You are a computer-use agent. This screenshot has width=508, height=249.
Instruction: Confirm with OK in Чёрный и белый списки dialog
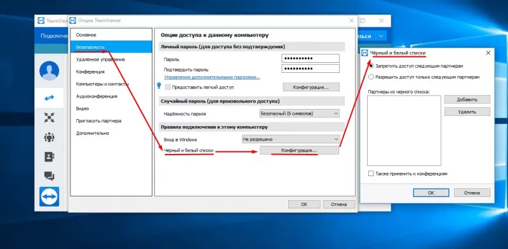[431, 193]
